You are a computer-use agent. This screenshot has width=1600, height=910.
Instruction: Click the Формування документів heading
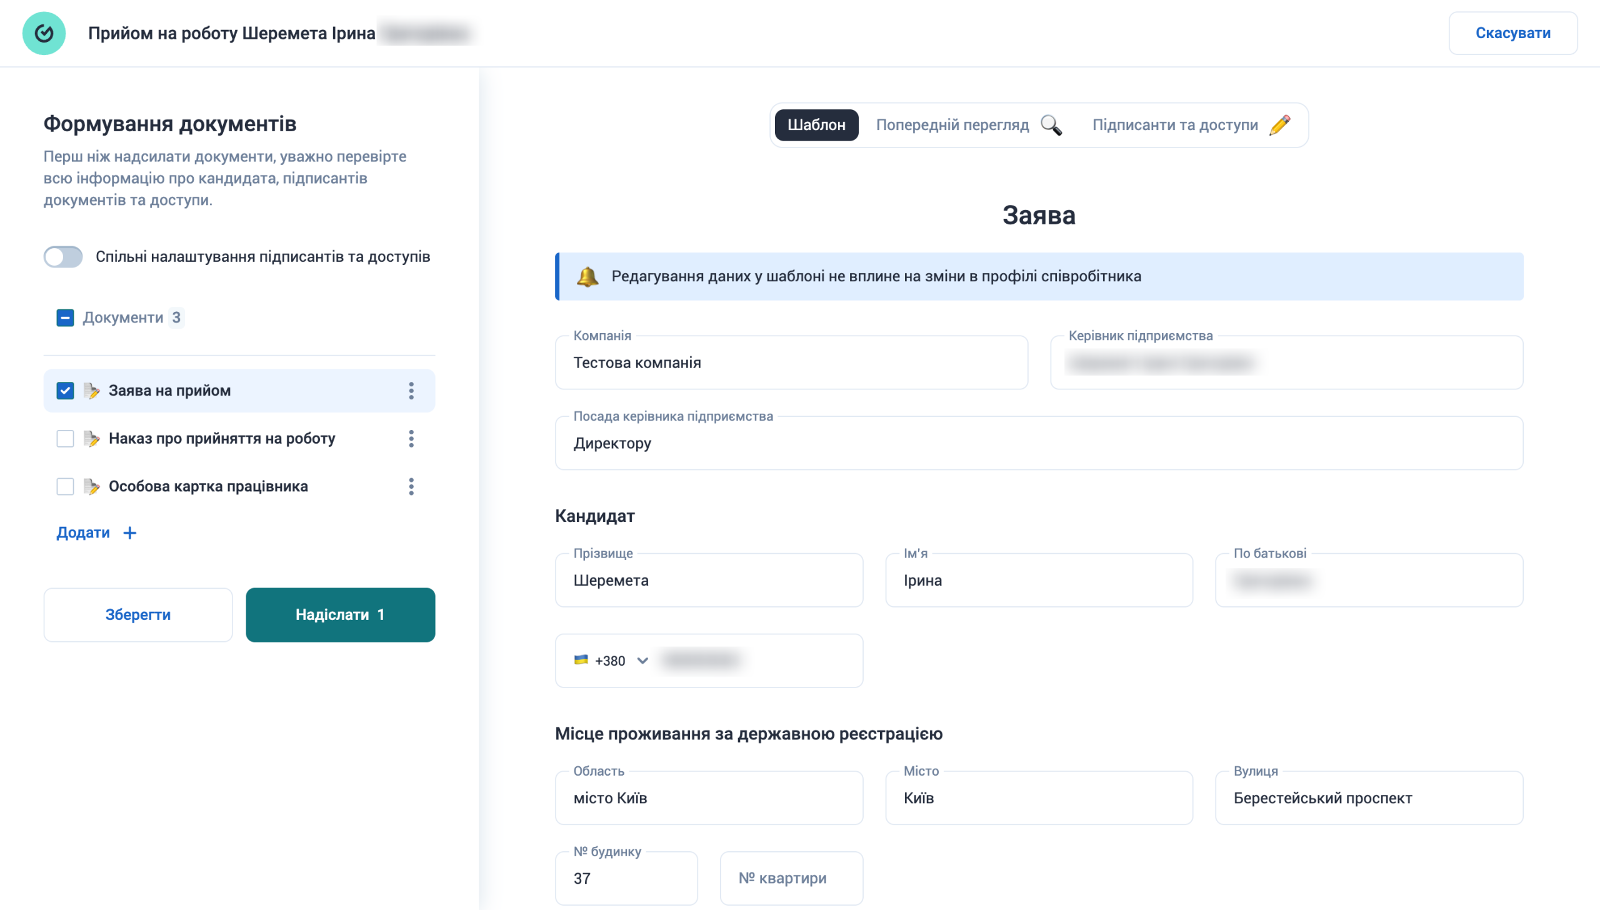pyautogui.click(x=170, y=124)
